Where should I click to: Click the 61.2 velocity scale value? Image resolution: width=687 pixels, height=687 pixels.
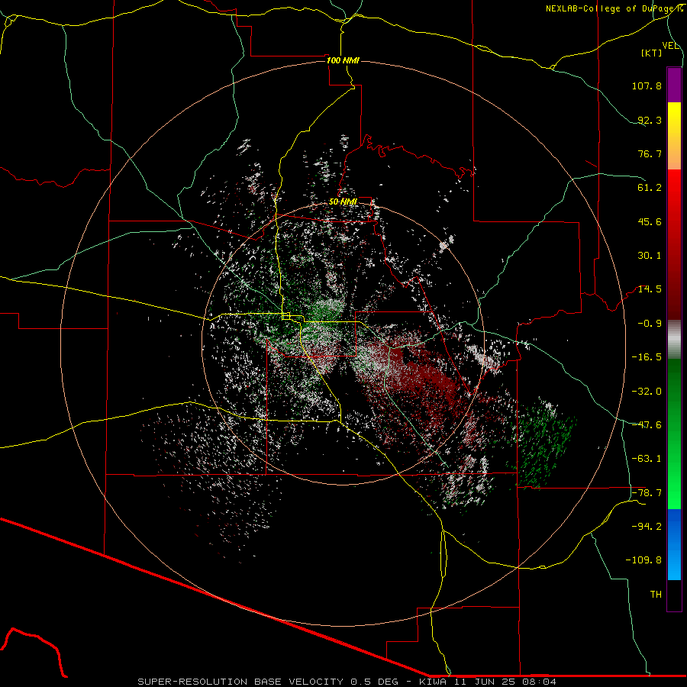[x=650, y=188]
